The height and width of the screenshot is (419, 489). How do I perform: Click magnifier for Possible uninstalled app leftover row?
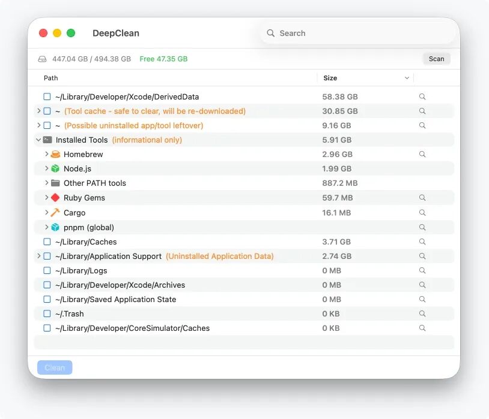[x=422, y=125]
